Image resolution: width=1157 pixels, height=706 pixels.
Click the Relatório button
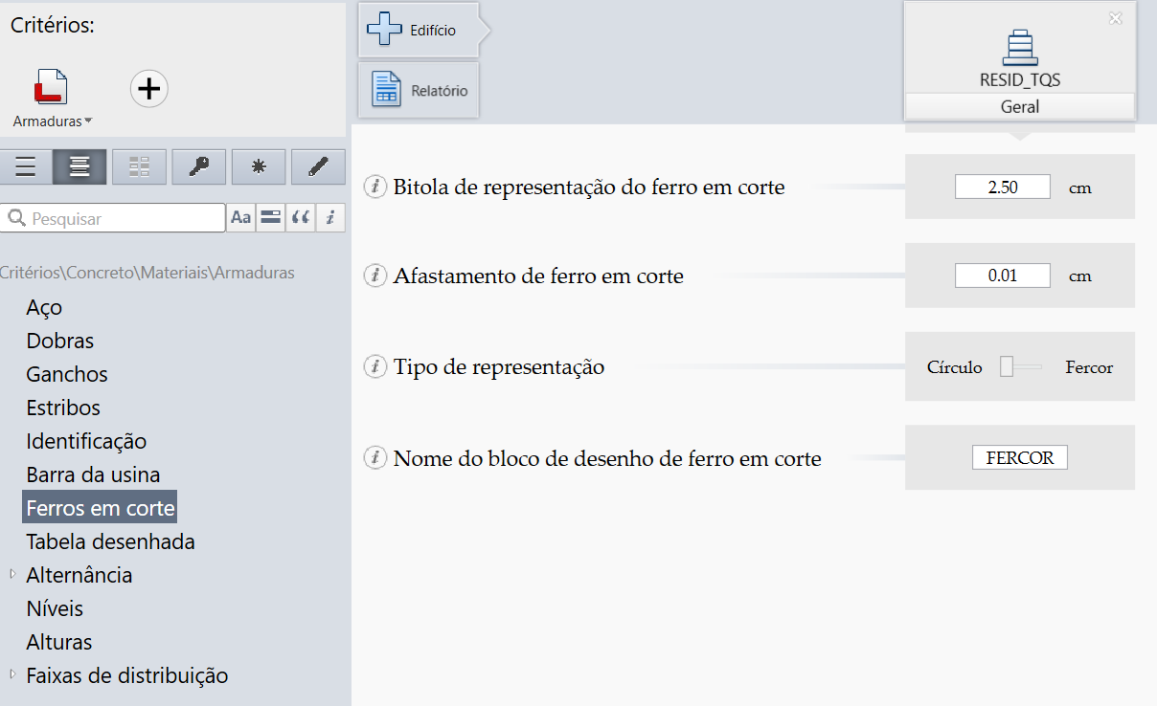(419, 91)
